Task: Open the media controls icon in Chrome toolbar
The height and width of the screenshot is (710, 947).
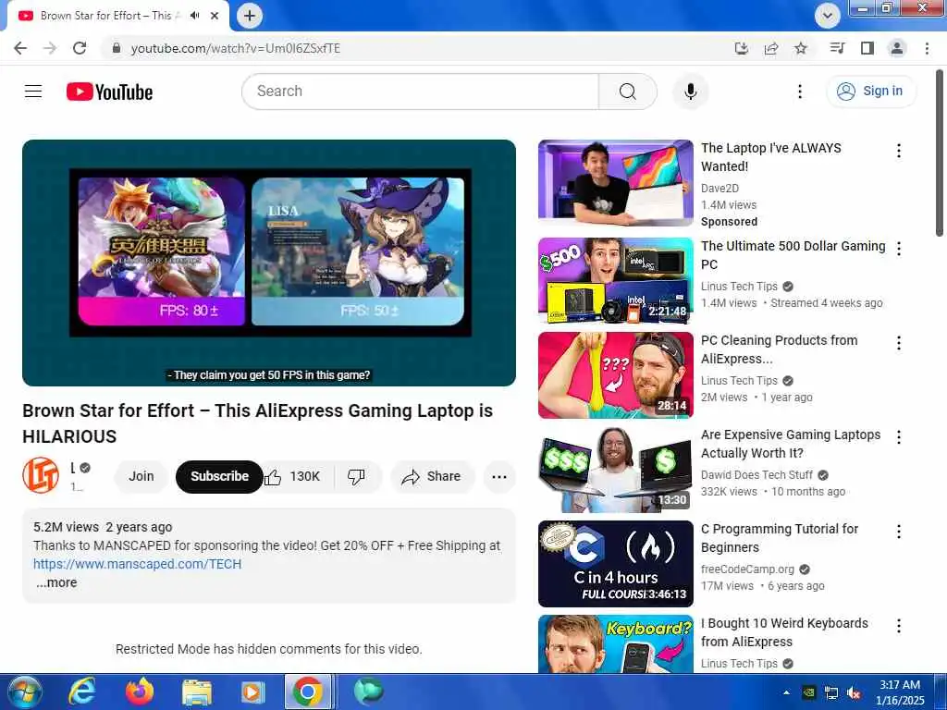Action: [x=837, y=48]
